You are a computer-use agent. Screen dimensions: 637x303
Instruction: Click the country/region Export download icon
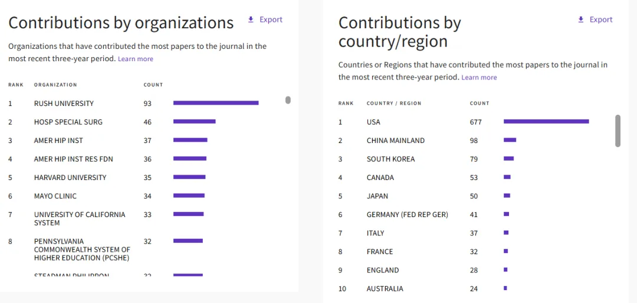tap(581, 19)
